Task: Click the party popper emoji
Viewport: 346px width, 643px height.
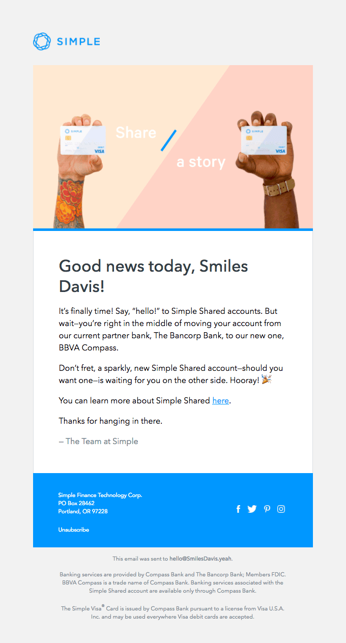Action: (266, 379)
